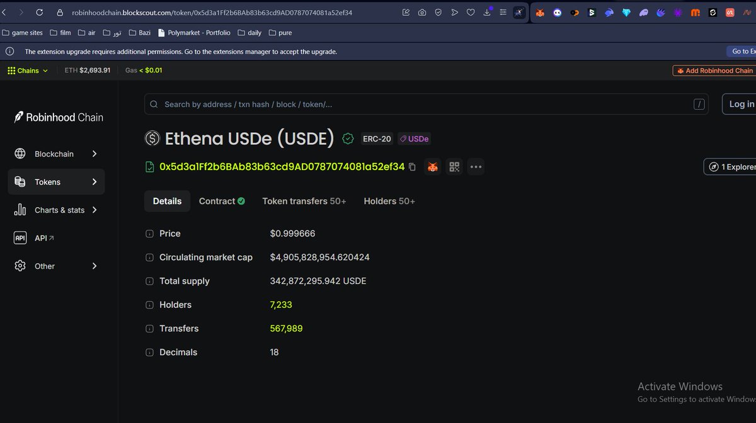Expand Charts & stats sidebar menu

click(56, 210)
